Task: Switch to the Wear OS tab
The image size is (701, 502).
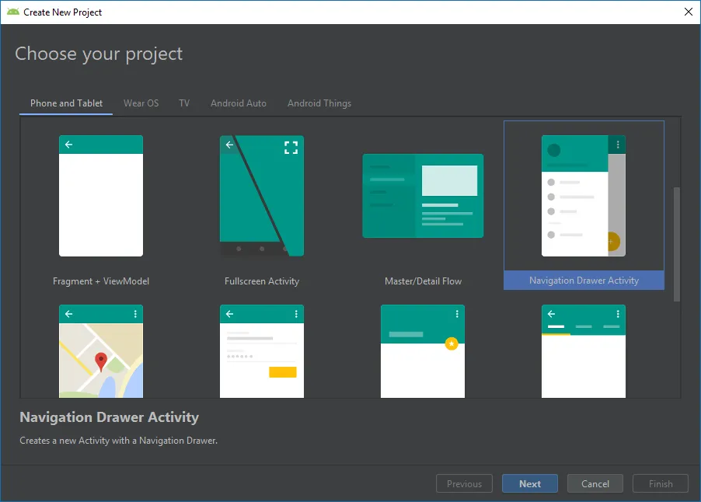Action: click(x=141, y=103)
